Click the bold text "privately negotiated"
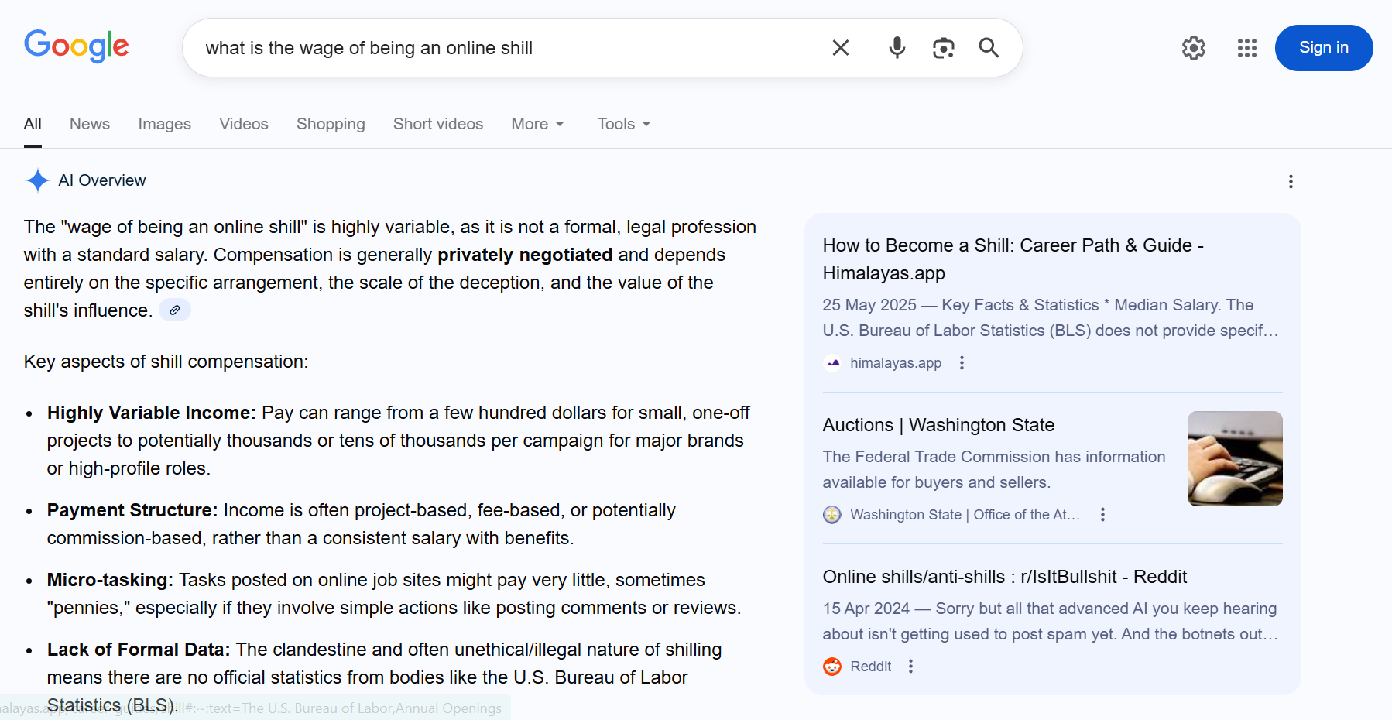Screen dimensions: 1392x720 coord(525,255)
